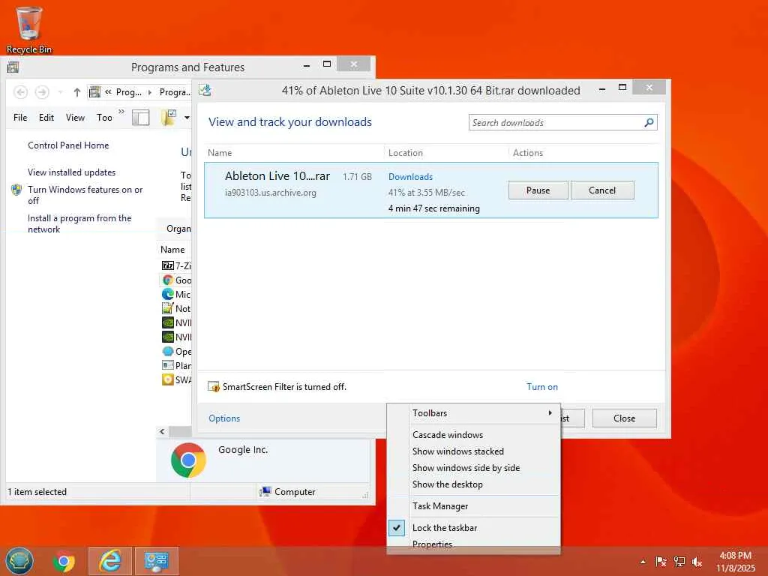Open the truncated Tools menu
Viewport: 768px width, 576px height.
(104, 118)
